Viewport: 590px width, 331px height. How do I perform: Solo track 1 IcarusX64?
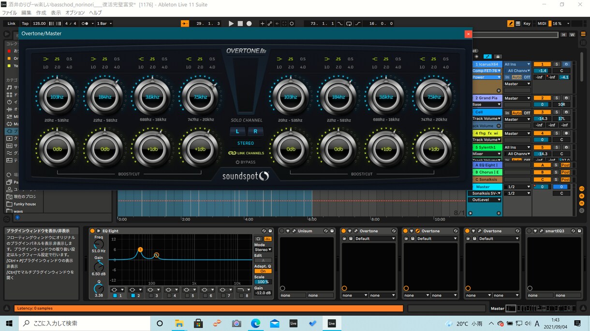pos(557,64)
